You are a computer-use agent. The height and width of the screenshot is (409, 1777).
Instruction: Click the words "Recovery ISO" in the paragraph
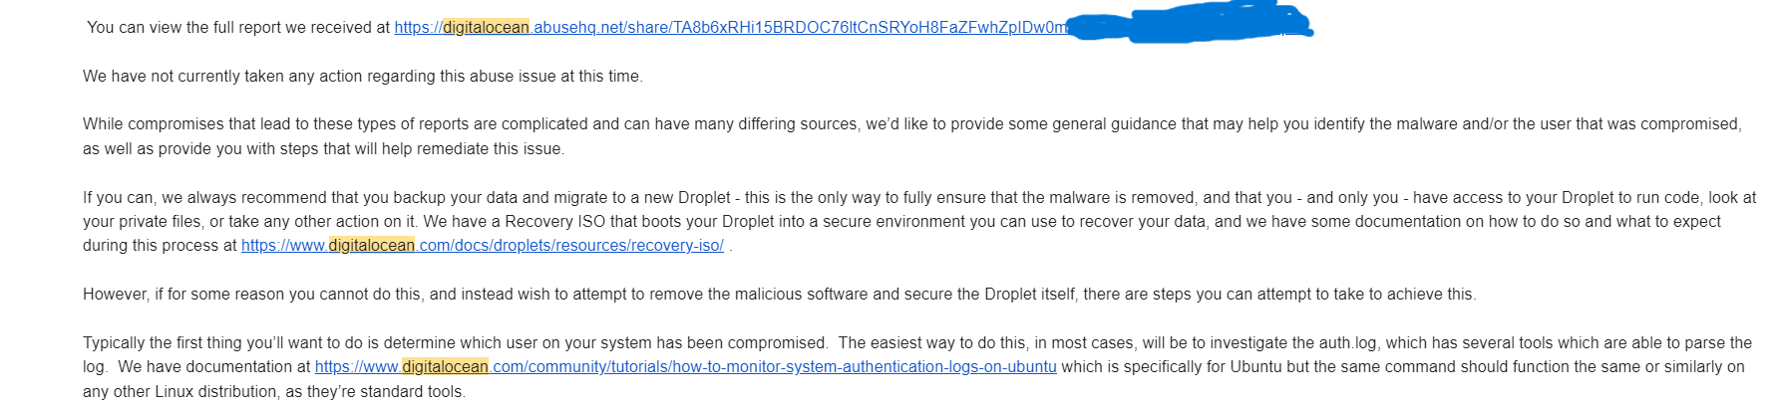pos(552,222)
